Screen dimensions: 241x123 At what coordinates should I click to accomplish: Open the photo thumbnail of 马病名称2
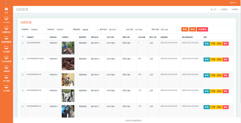pyautogui.click(x=68, y=96)
